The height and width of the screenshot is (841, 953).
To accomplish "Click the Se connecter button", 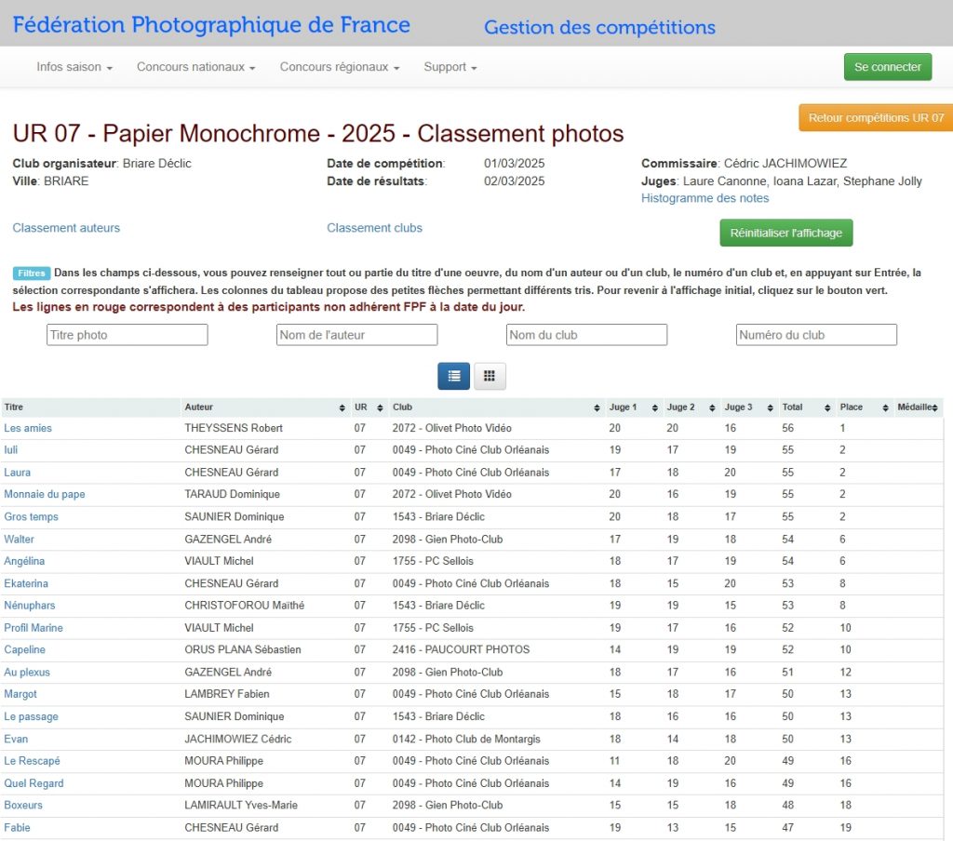I will click(887, 67).
